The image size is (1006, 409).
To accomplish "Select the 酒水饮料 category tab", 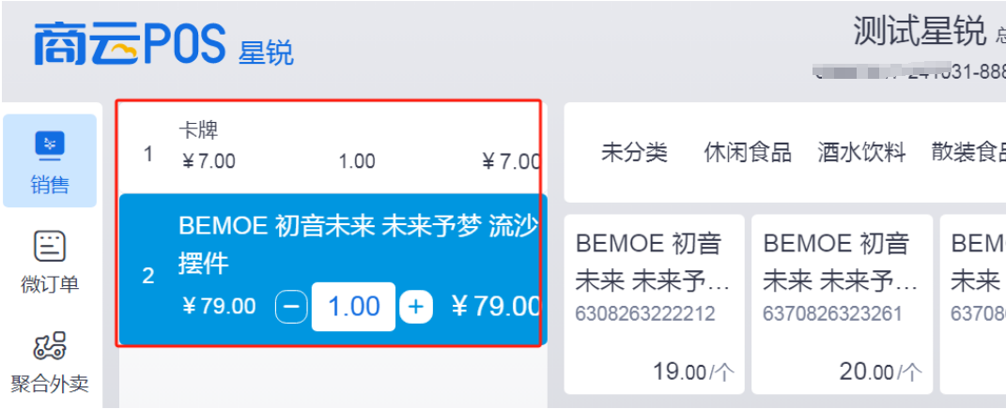I will tap(861, 153).
